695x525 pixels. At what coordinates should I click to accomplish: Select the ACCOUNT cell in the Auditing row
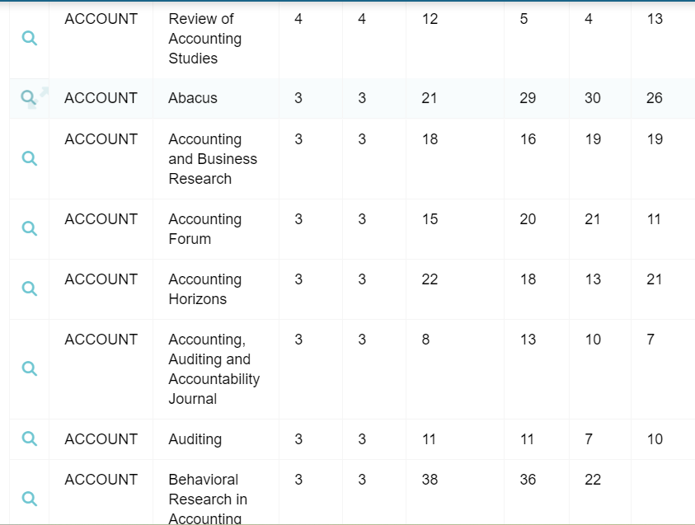101,439
